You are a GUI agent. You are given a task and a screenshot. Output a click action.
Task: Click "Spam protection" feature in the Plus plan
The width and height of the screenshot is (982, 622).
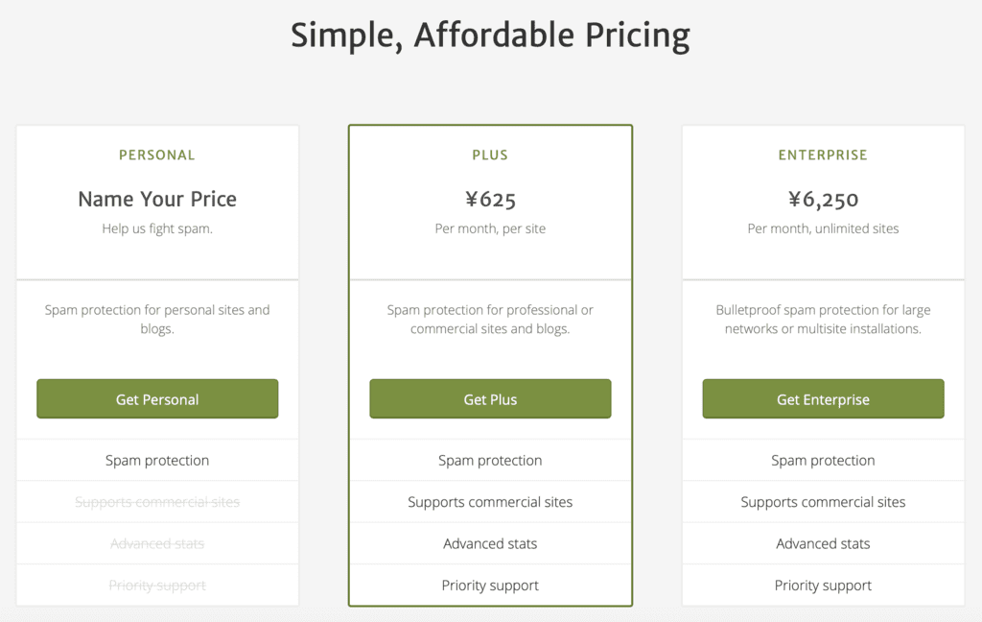(490, 461)
